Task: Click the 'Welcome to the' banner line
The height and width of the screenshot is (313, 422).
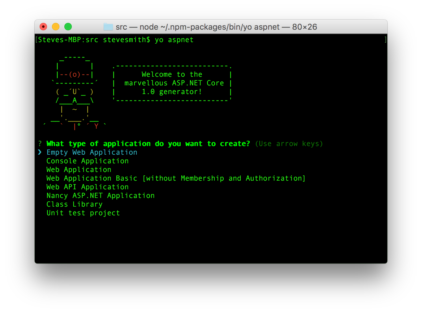Action: click(172, 74)
